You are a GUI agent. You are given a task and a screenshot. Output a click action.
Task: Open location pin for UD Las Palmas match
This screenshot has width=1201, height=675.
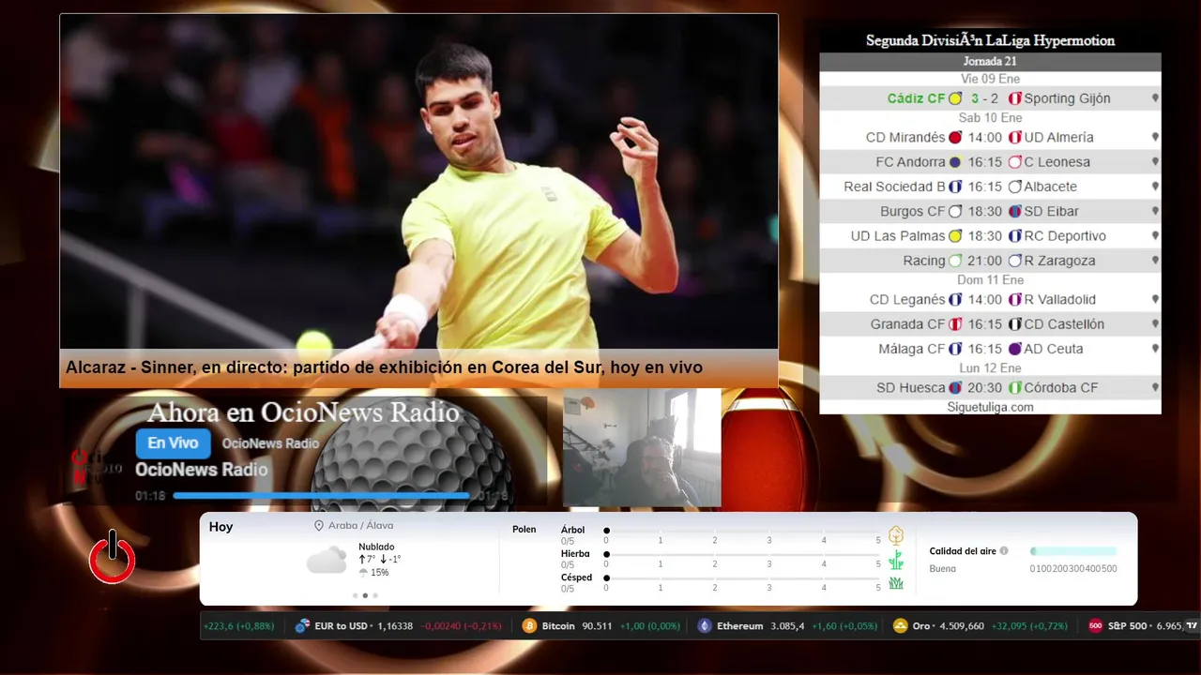pos(1155,236)
